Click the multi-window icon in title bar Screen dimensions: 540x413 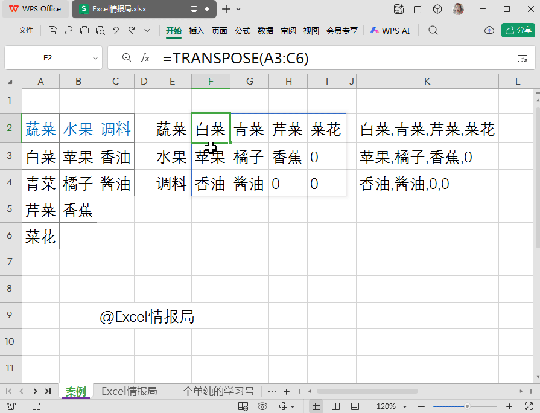pos(418,9)
